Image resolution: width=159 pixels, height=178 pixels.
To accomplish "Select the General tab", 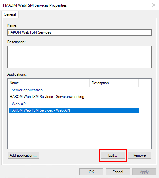I will coord(10,14).
